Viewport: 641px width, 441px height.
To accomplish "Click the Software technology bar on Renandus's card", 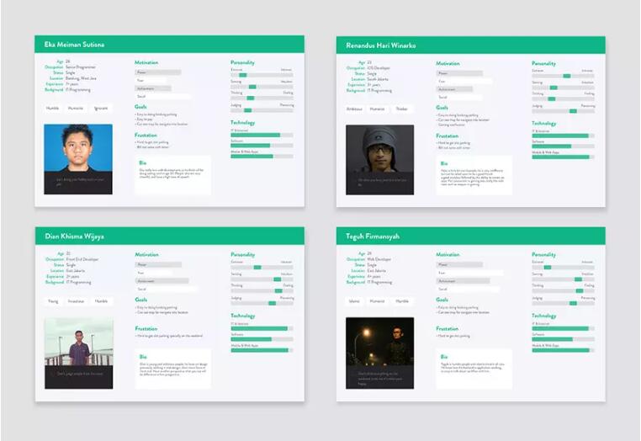I will click(x=563, y=146).
